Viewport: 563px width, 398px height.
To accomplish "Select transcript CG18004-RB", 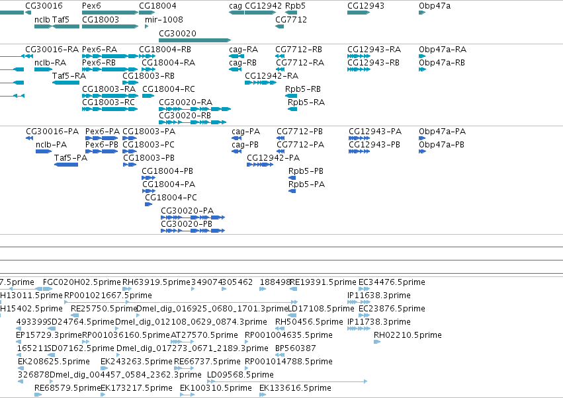I will point(148,56).
